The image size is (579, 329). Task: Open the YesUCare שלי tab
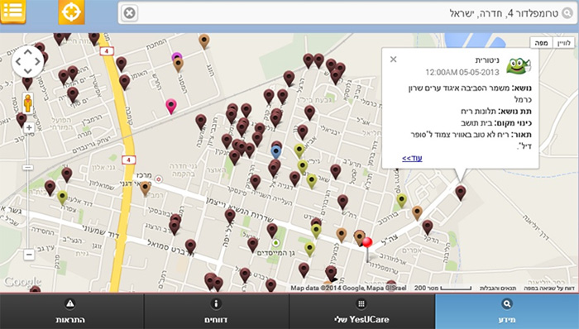click(362, 312)
